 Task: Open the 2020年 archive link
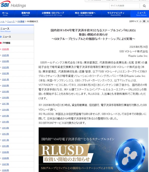[6, 85]
